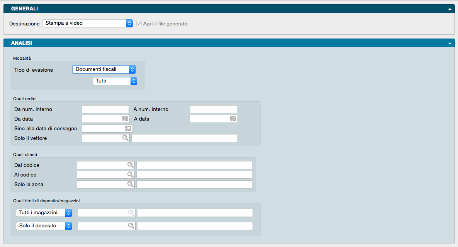458x247 pixels.
Task: Open calendar for Sino alla data di consegna
Action: tap(127, 129)
